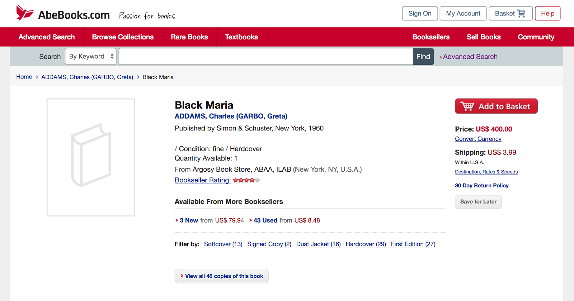Click the AbeBooks red bird logo
This screenshot has height=301, width=574.
click(x=25, y=13)
